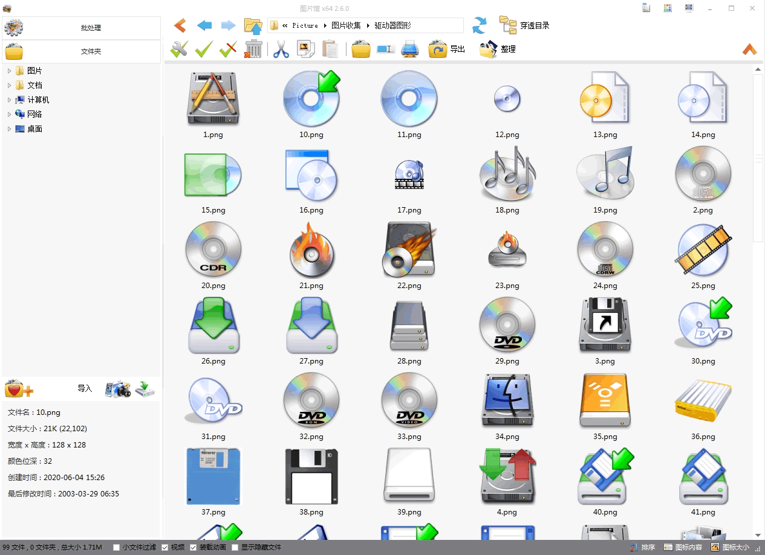
Task: Open the 批处理 panel tab
Action: coord(82,28)
